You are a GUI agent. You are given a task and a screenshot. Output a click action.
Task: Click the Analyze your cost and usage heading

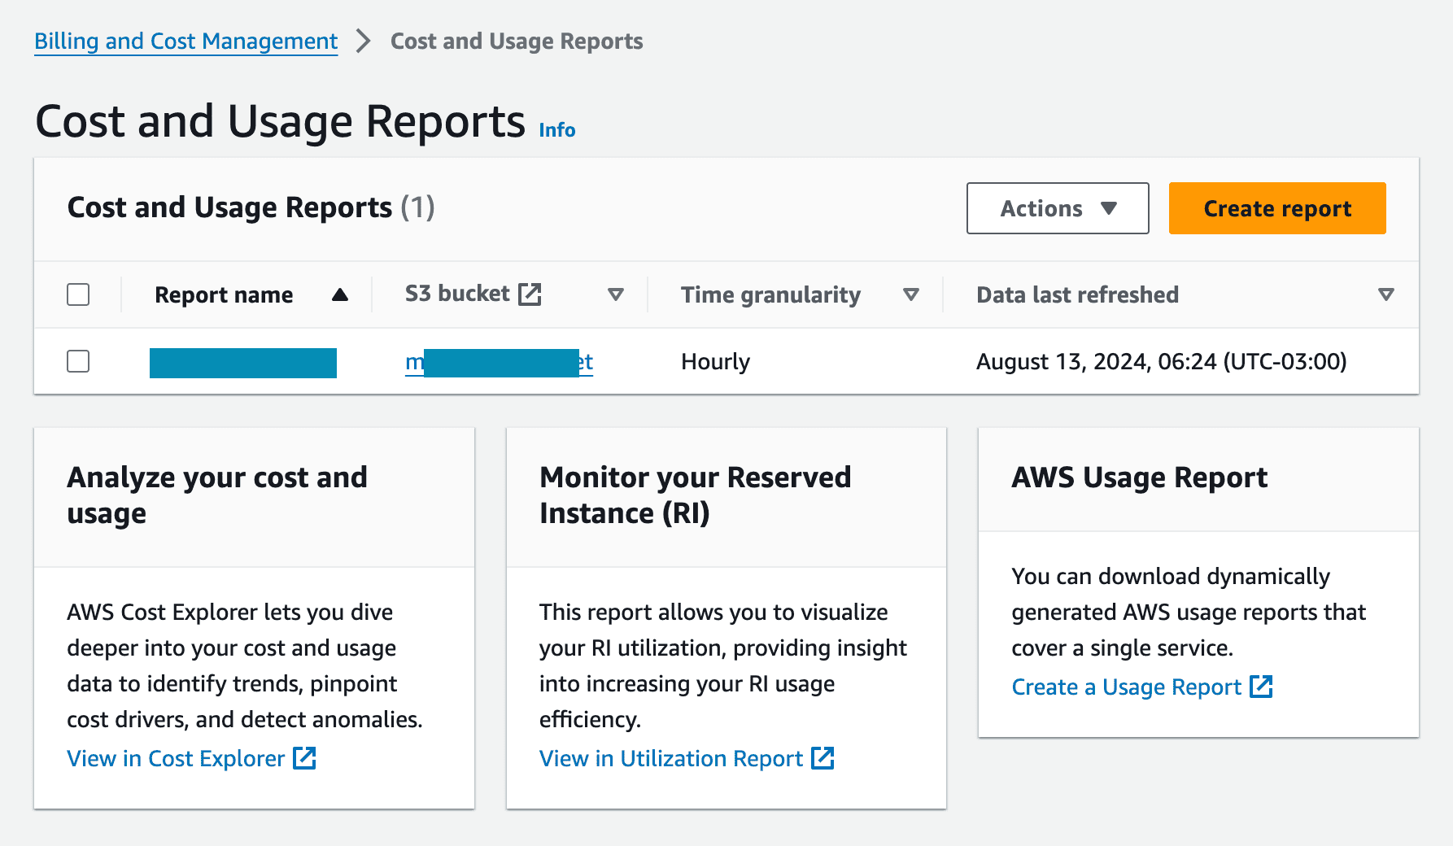tap(217, 495)
